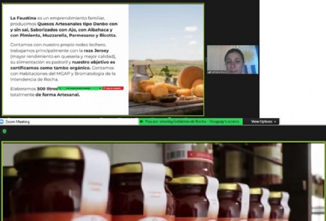Open the green encryption shield info icon

(4, 131)
